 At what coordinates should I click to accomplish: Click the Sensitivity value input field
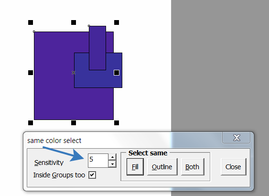pos(98,160)
